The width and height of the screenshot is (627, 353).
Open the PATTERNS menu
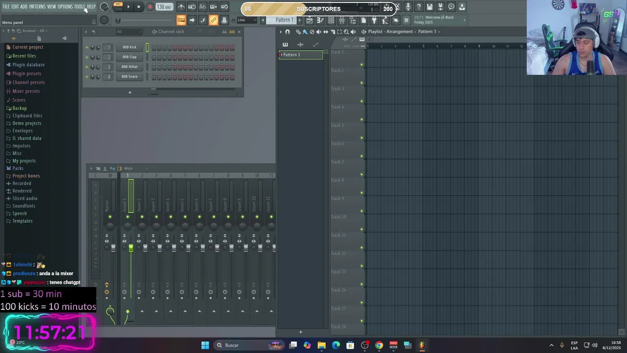pyautogui.click(x=37, y=7)
